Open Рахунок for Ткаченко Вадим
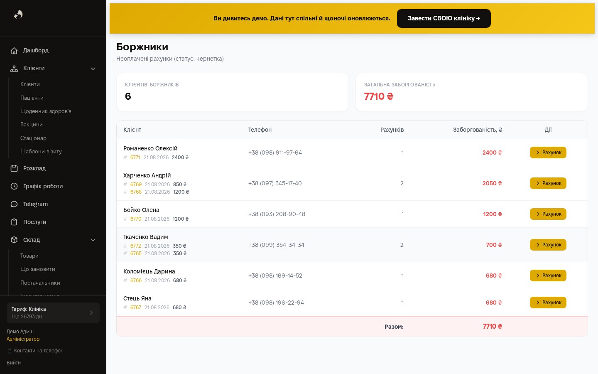Image resolution: width=598 pixels, height=374 pixels. [548, 245]
